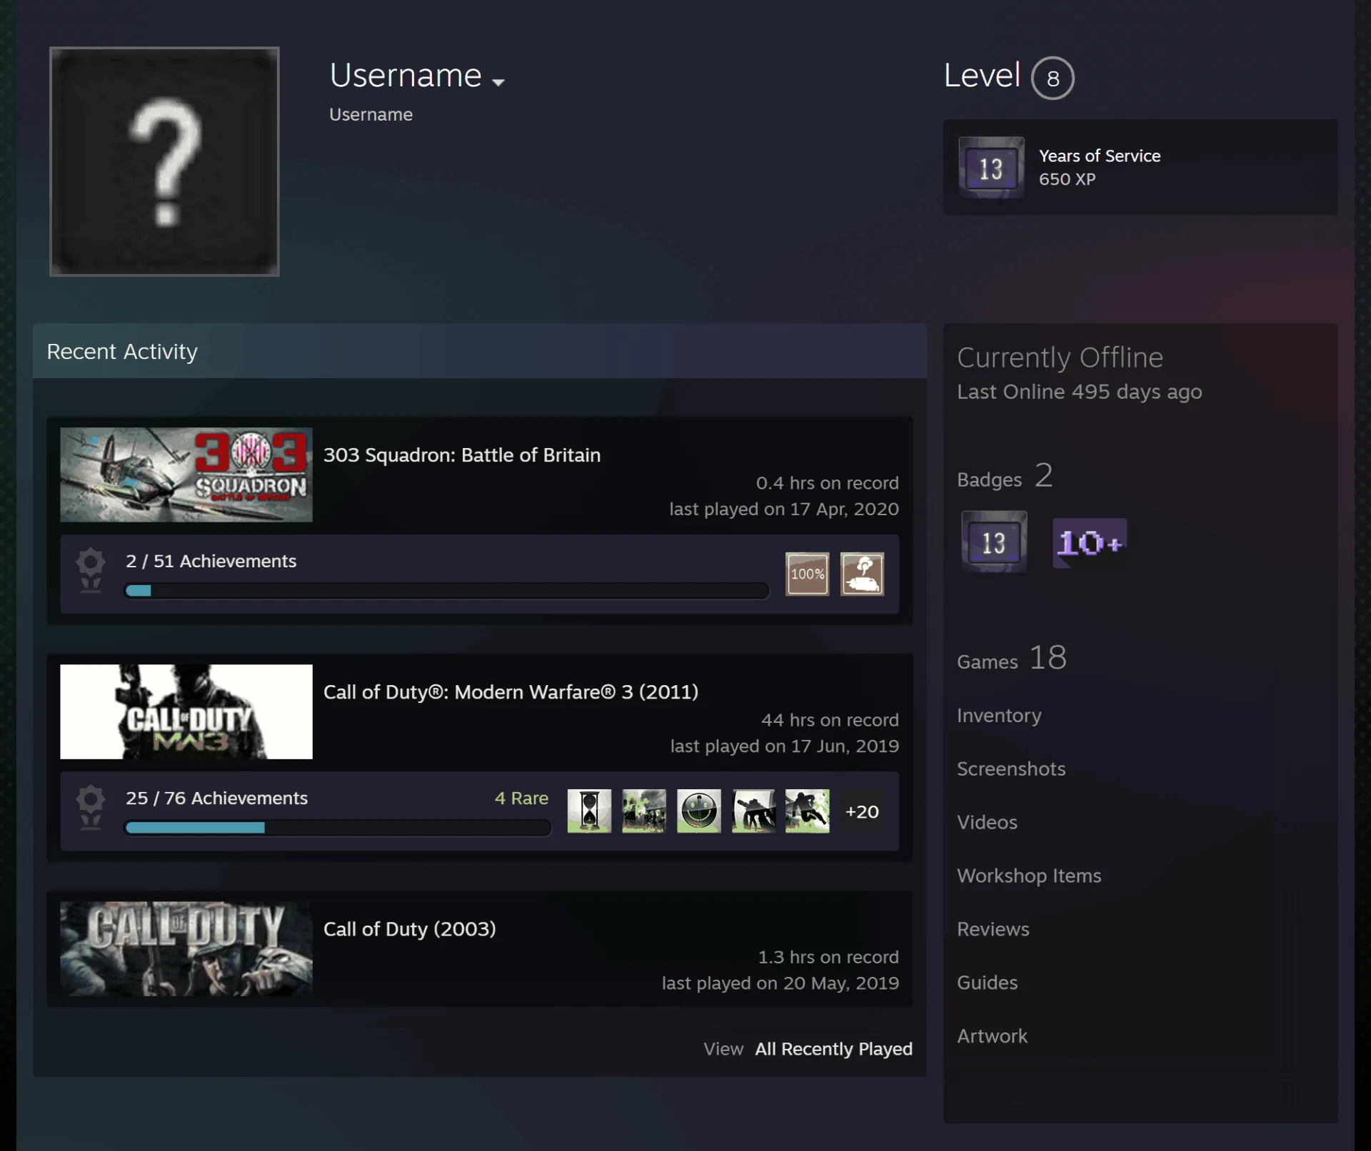Open 303 Squadron: Battle of Britain title
This screenshot has height=1151, width=1371.
(462, 455)
